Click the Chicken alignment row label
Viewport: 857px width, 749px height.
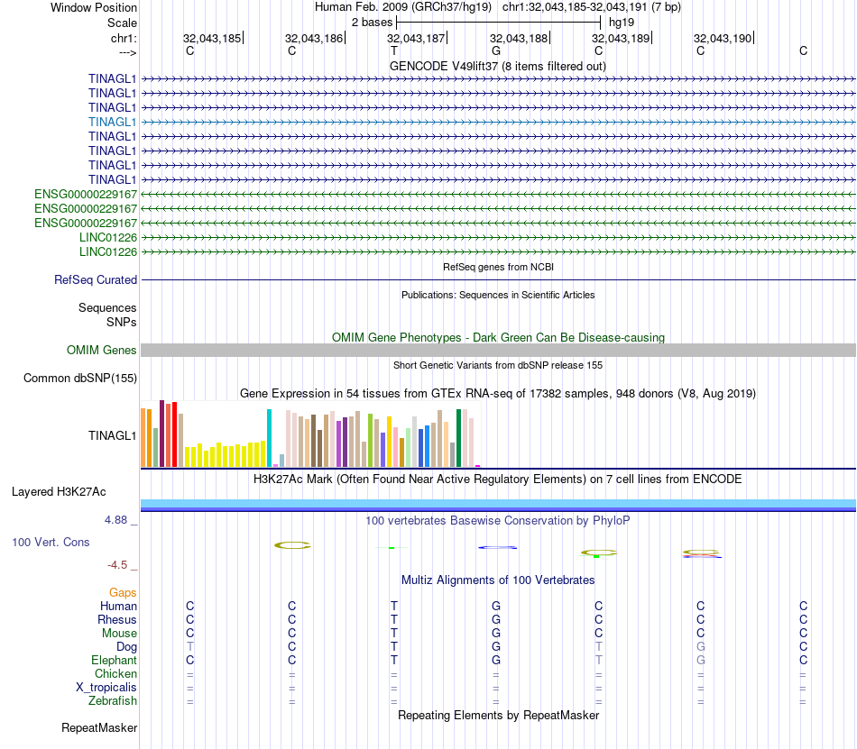click(x=115, y=673)
